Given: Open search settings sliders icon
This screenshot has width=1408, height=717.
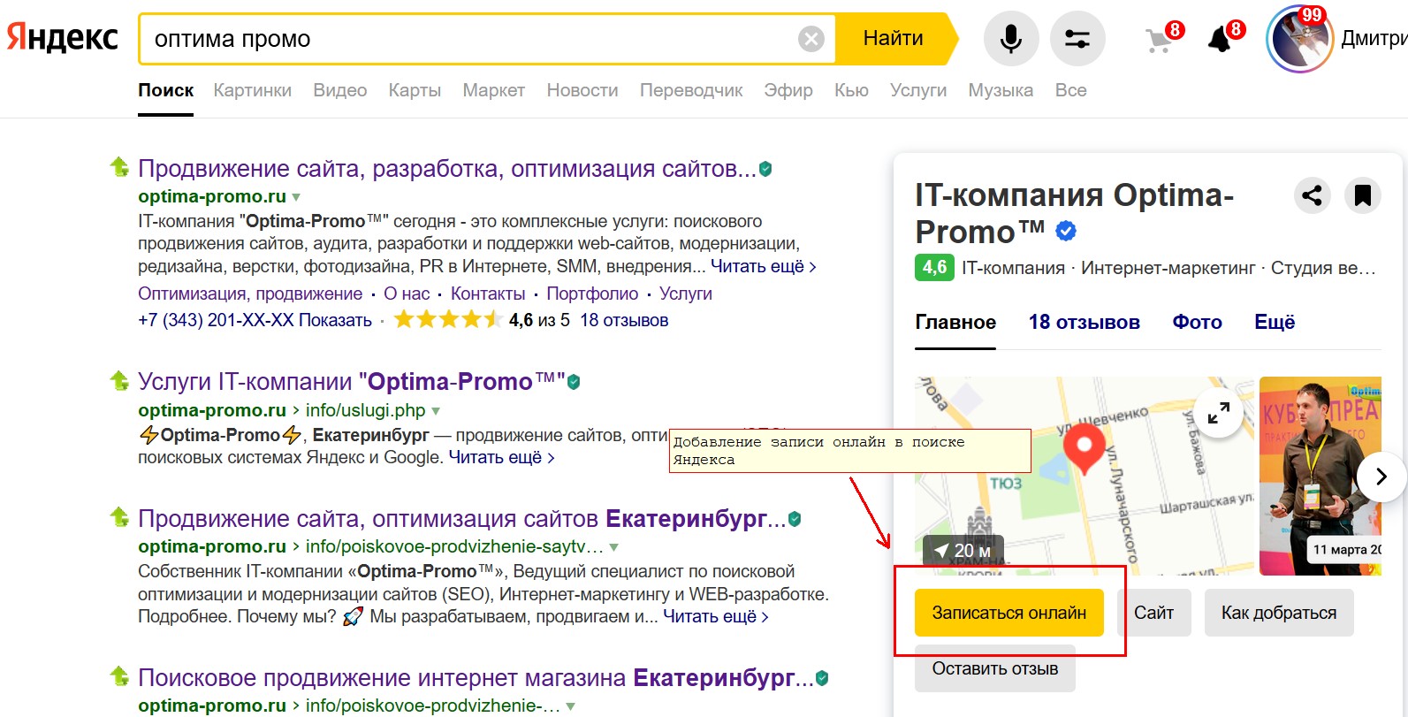Looking at the screenshot, I should 1077,39.
